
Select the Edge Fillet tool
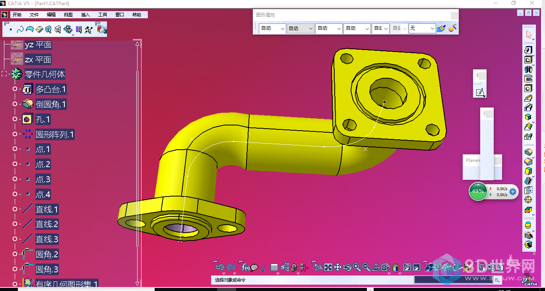click(x=528, y=152)
